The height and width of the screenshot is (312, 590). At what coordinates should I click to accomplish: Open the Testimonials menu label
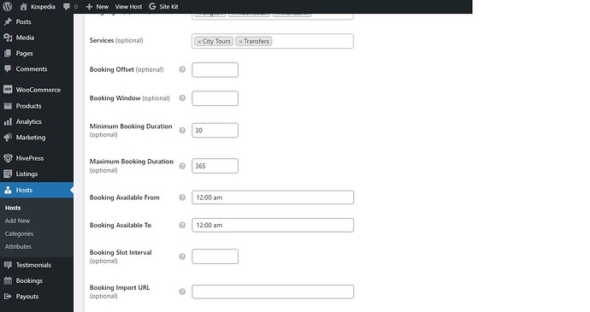[x=33, y=265]
